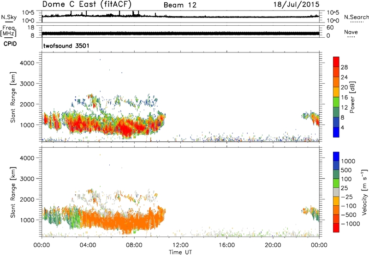The image size is (369, 255).
Task: Click the "Time UT" axis title
Action: [x=180, y=252]
